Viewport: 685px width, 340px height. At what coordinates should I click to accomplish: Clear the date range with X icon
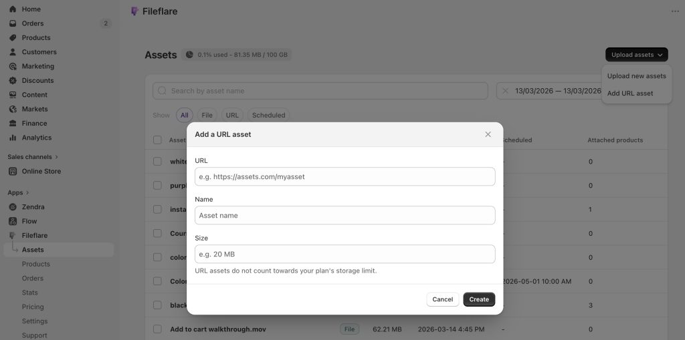tap(506, 91)
